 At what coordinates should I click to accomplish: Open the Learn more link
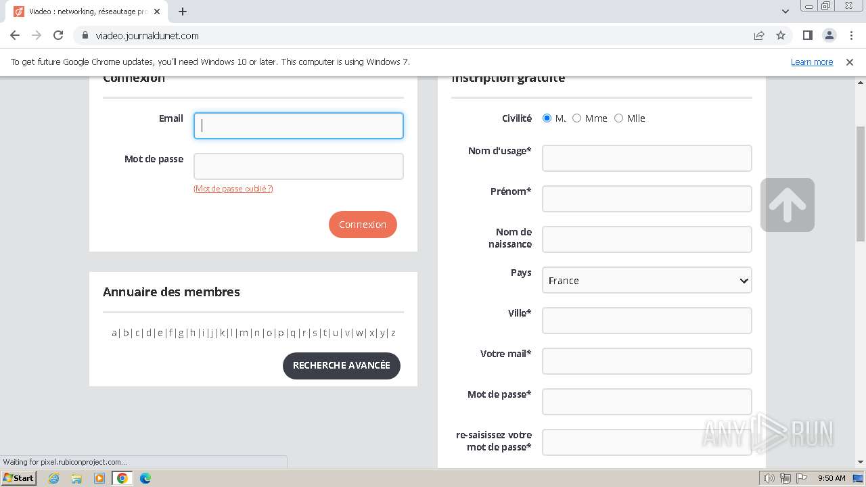click(812, 62)
